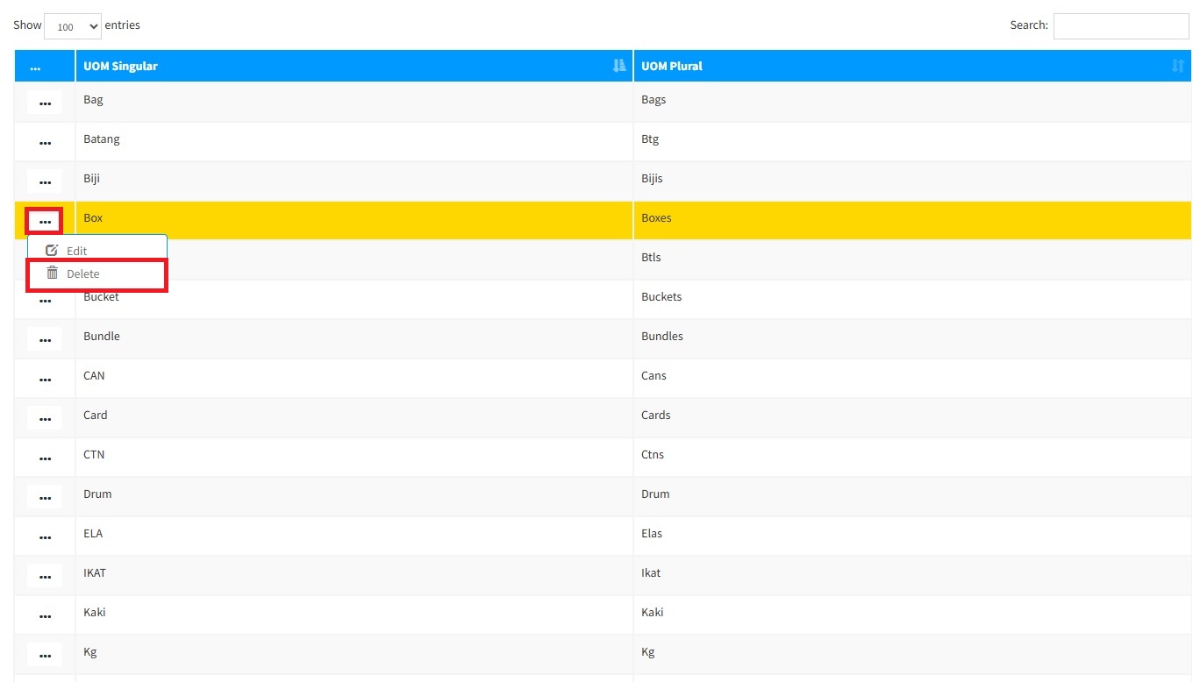The image size is (1200, 682).
Task: Choose Delete from the context menu
Action: coord(83,274)
